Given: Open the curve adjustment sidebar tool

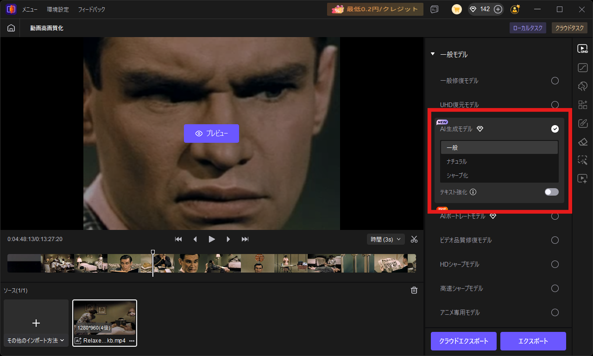Looking at the screenshot, I should pos(582,68).
